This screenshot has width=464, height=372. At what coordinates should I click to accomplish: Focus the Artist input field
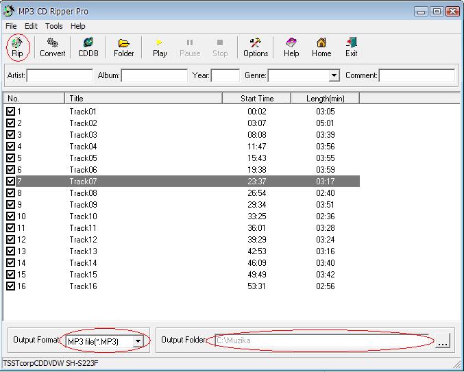[60, 75]
